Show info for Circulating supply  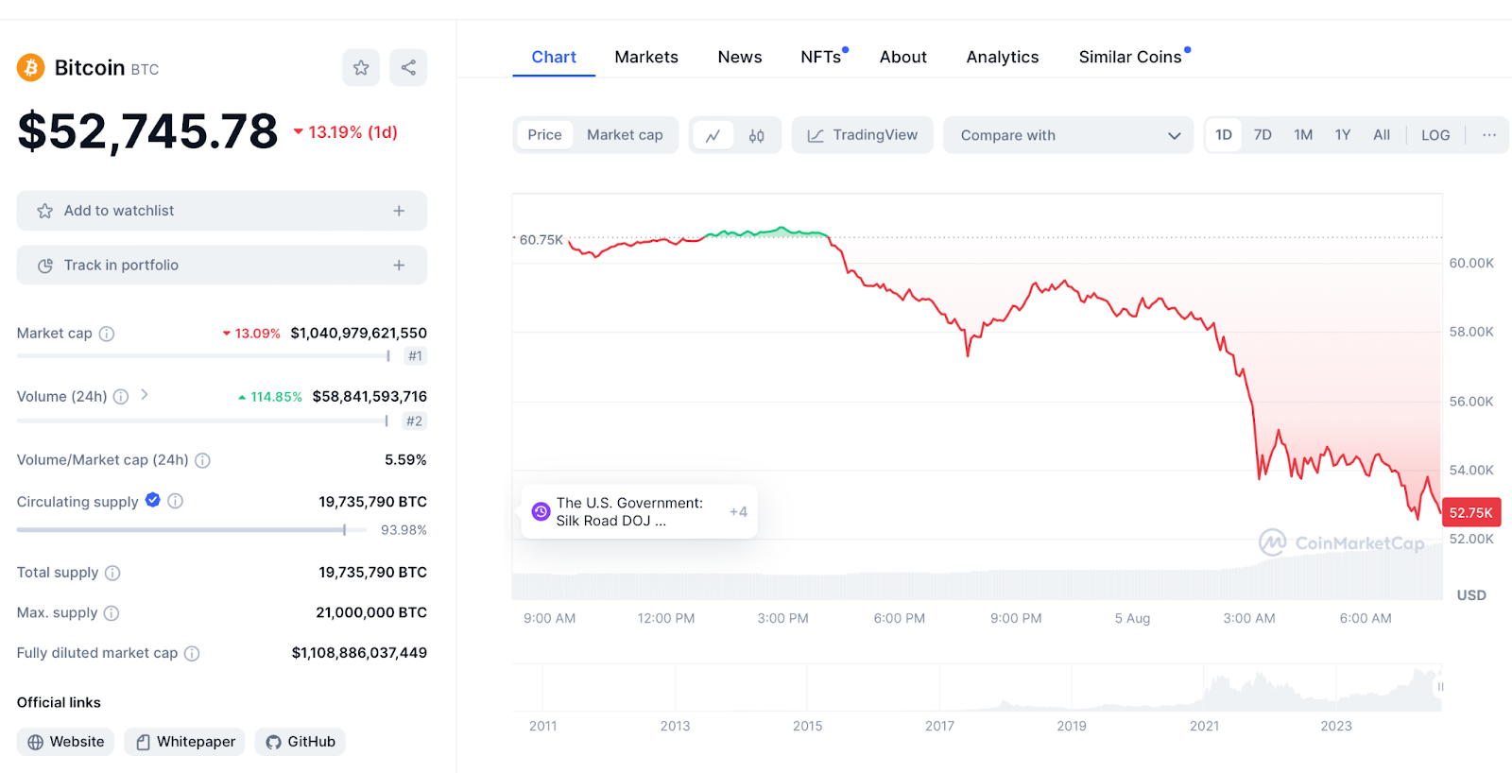coord(175,501)
